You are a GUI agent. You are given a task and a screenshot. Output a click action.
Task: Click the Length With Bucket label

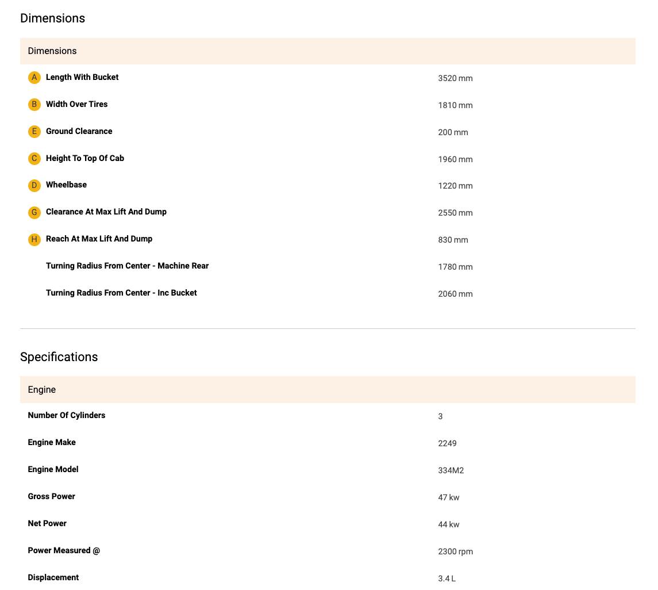82,77
